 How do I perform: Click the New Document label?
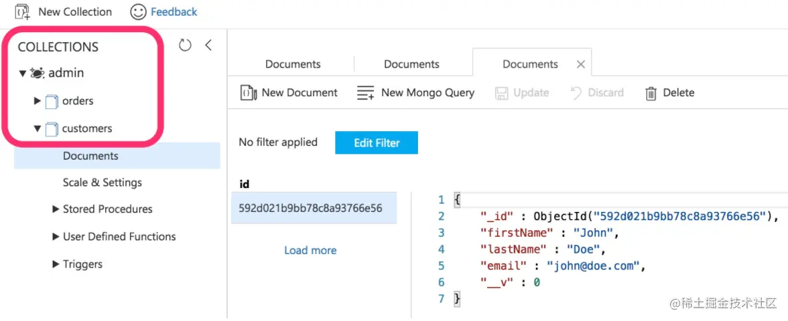pos(300,93)
